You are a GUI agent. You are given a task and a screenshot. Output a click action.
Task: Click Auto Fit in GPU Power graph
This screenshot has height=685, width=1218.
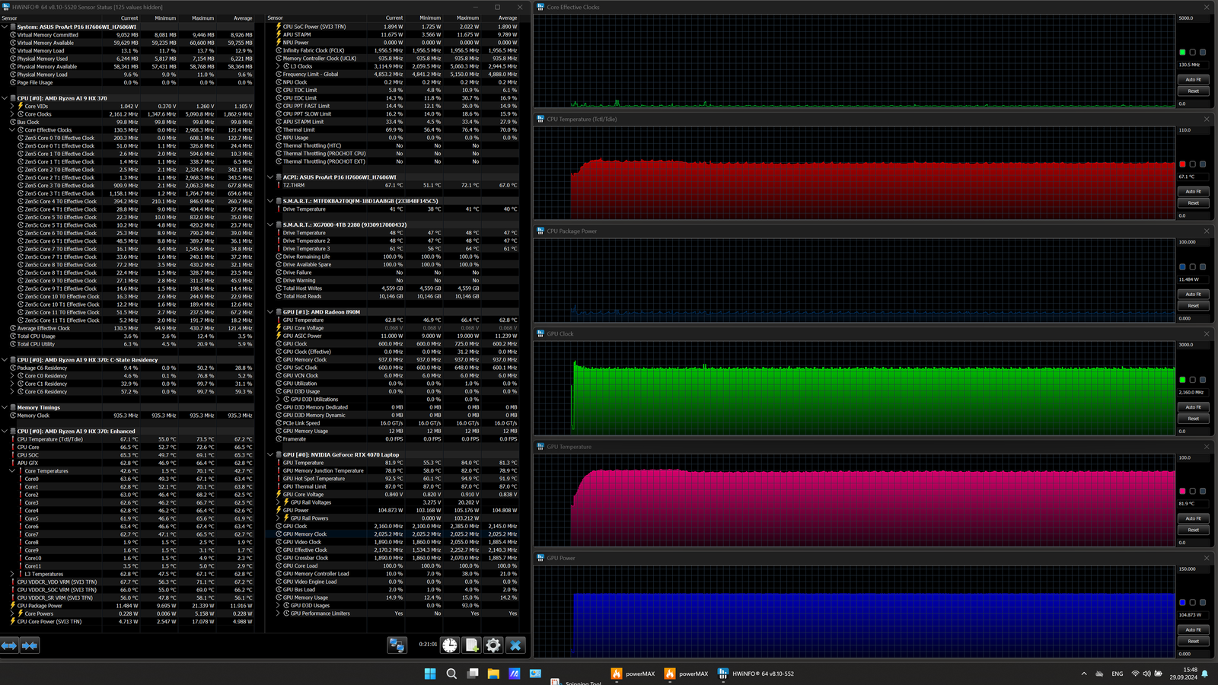[x=1193, y=629]
